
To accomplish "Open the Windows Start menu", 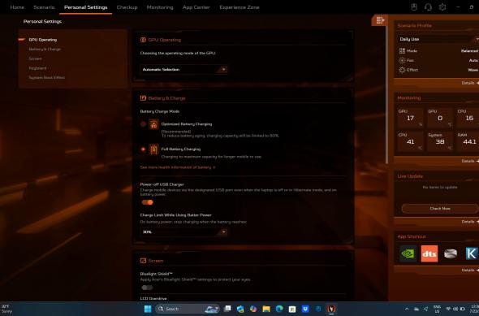I will point(148,309).
